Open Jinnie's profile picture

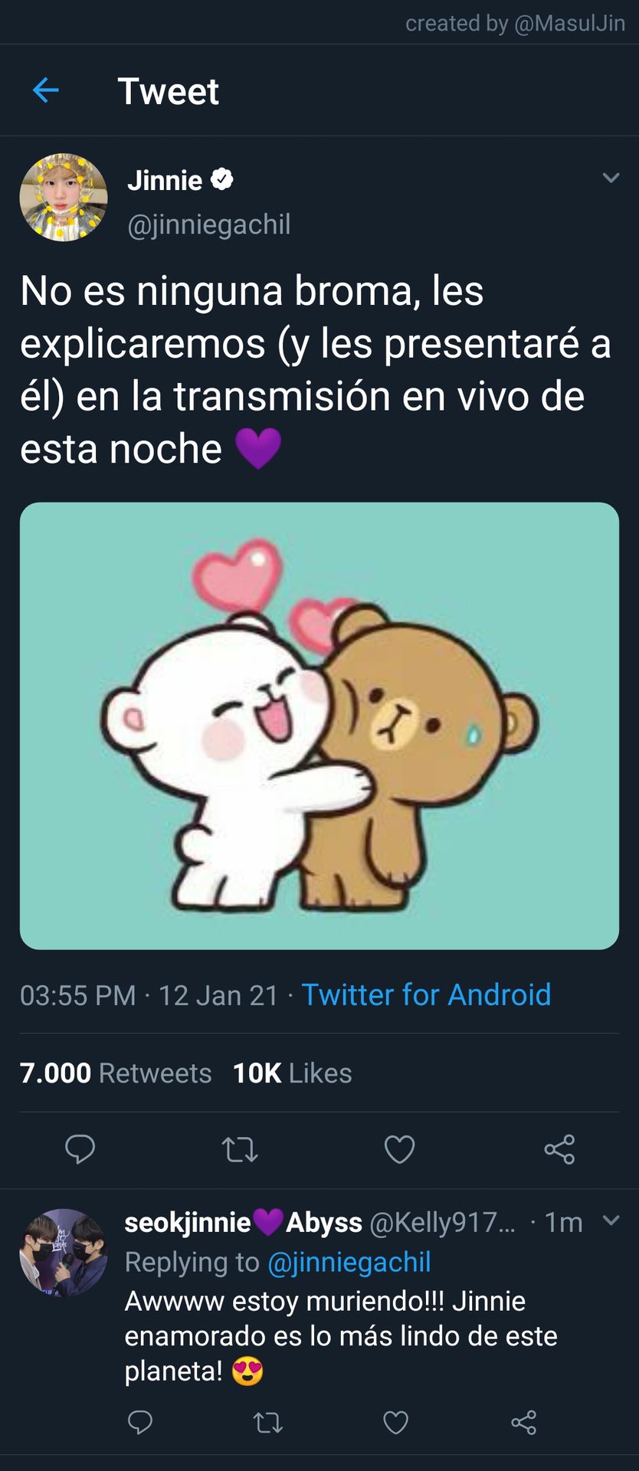point(64,198)
